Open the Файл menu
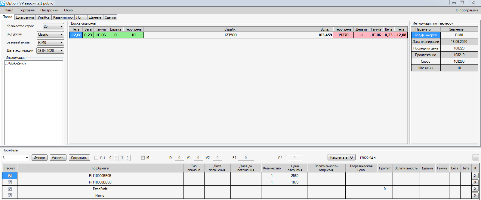481x200 pixels. 9,10
